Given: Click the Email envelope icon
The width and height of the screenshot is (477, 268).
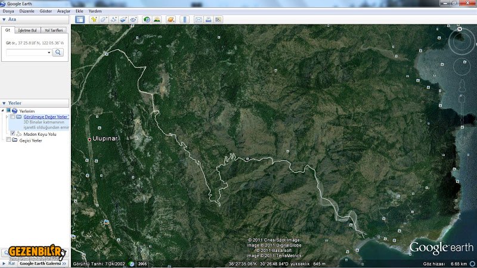Looking at the screenshot, I should click(x=199, y=20).
